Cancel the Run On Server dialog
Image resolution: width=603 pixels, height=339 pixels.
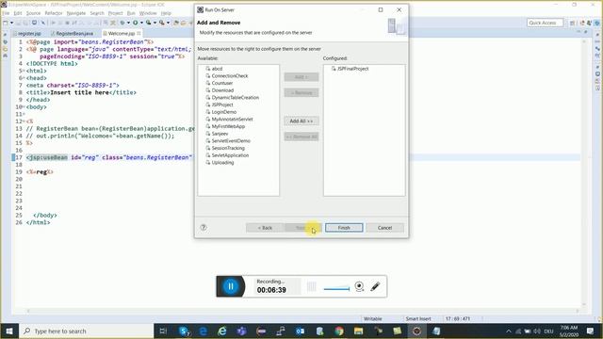(384, 228)
